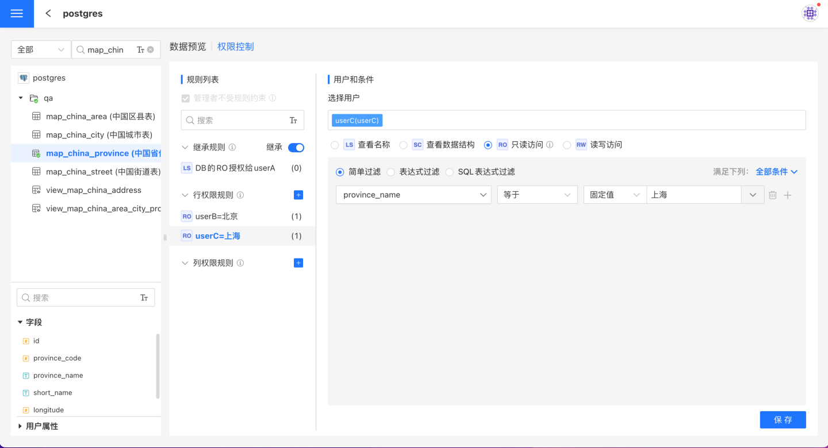Switch to the 数据预览 tab
Screen dimensions: 828x448
187,47
